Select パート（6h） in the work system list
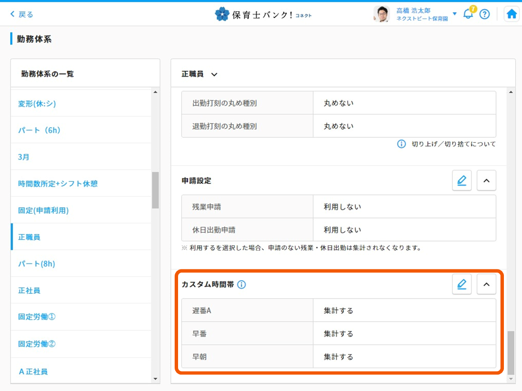The height and width of the screenshot is (391, 522). coord(39,130)
